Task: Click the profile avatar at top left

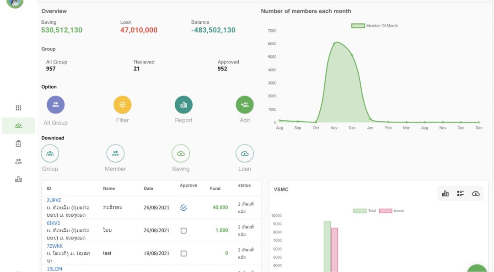Action: point(15,3)
